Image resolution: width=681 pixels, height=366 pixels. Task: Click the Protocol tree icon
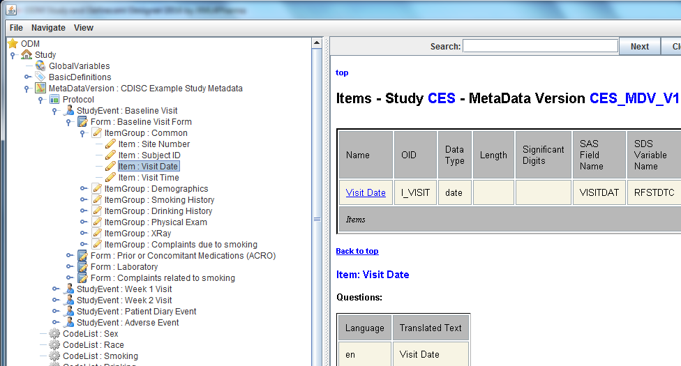point(54,99)
